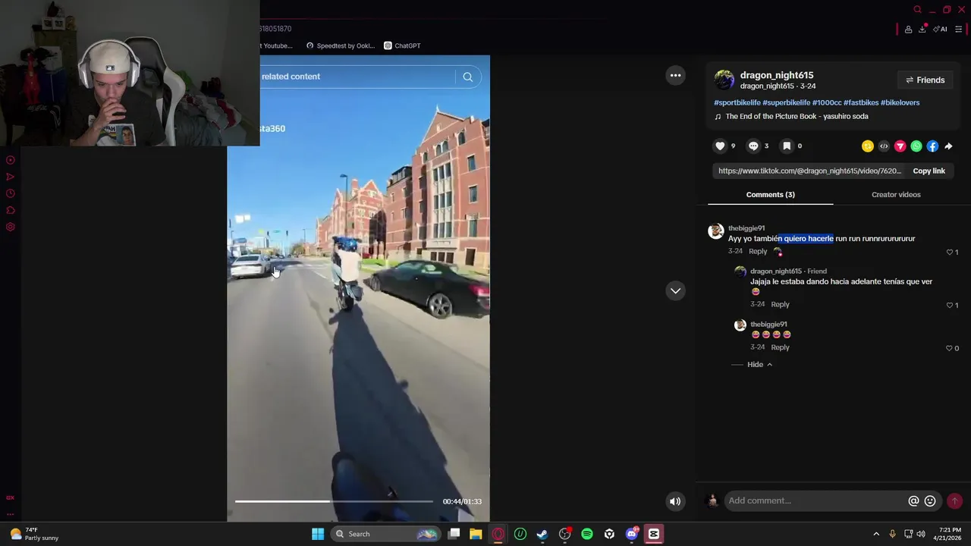
Task: Open the #fastbikes hashtag
Action: click(861, 103)
